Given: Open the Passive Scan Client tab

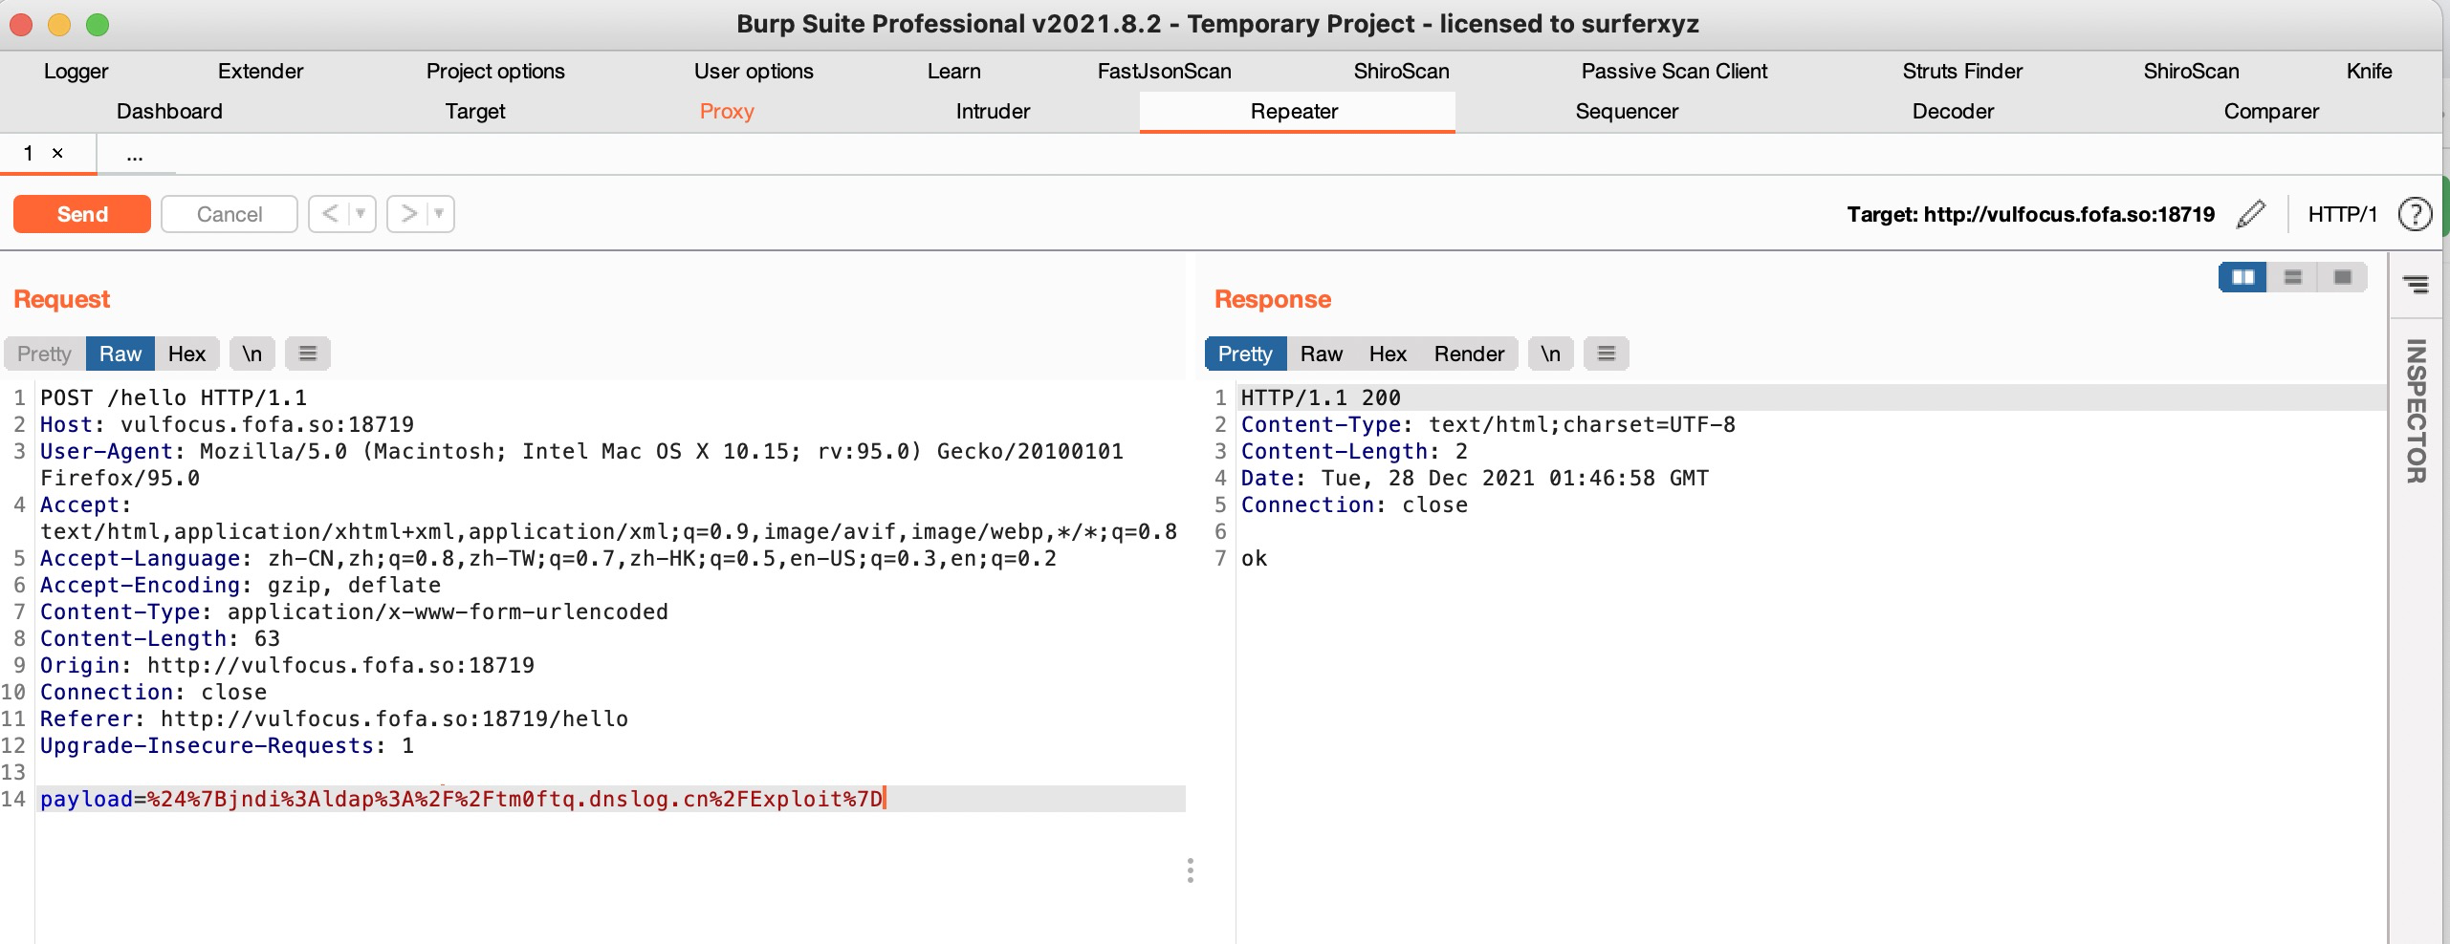Looking at the screenshot, I should pyautogui.click(x=1674, y=71).
